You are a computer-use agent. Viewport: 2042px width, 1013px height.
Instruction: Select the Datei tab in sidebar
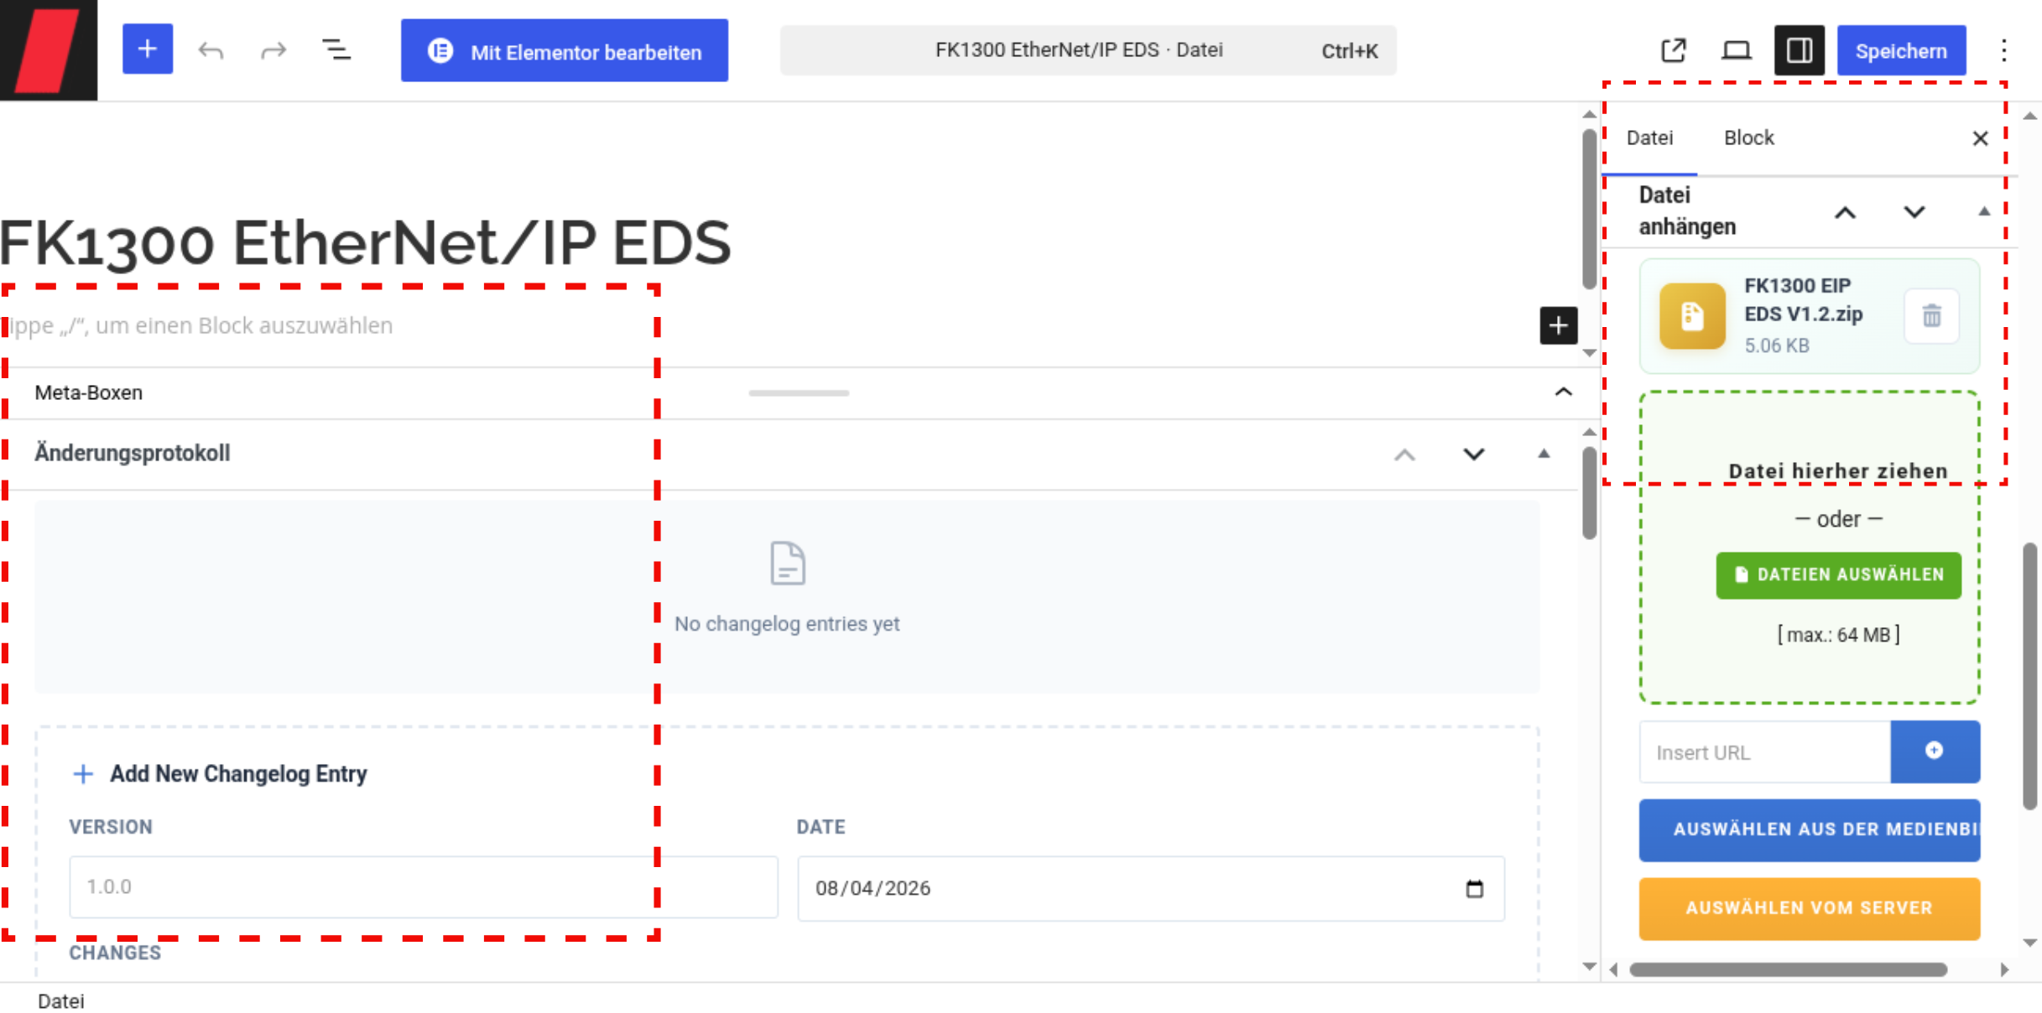click(x=1649, y=138)
